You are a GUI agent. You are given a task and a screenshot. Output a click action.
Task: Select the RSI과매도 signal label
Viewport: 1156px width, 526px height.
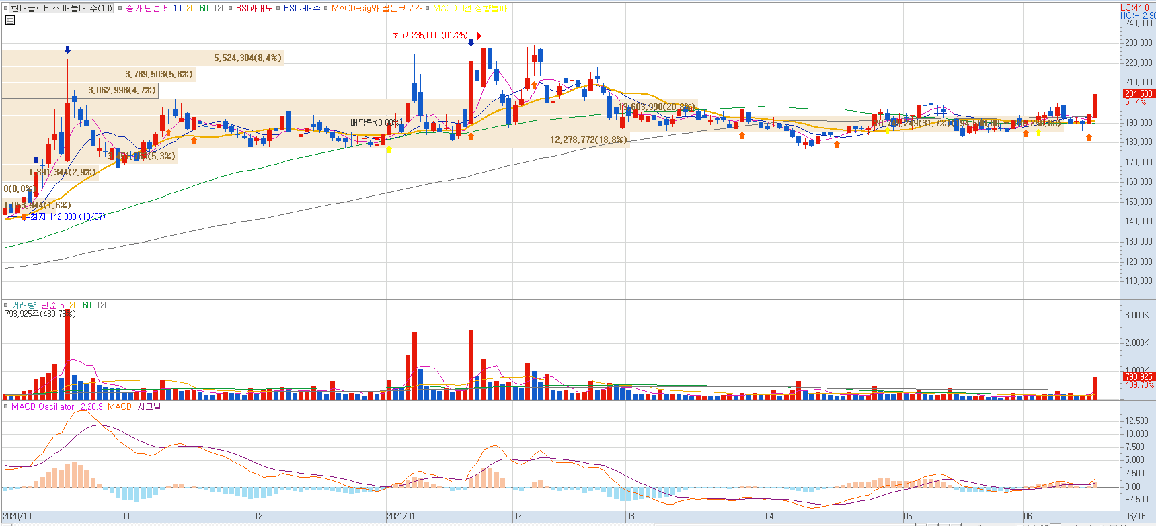click(x=254, y=9)
